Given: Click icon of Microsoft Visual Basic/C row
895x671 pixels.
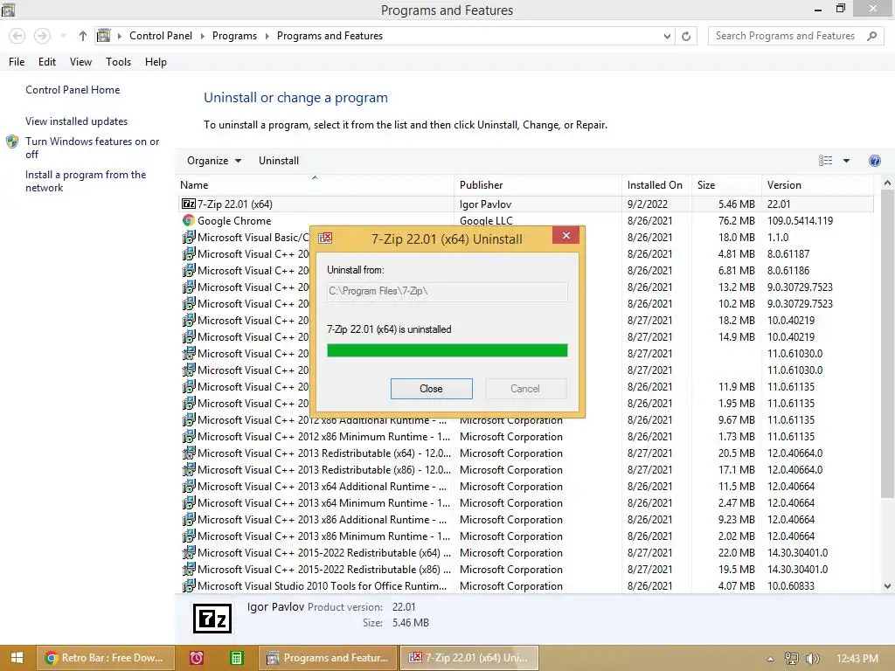Looking at the screenshot, I should click(189, 237).
